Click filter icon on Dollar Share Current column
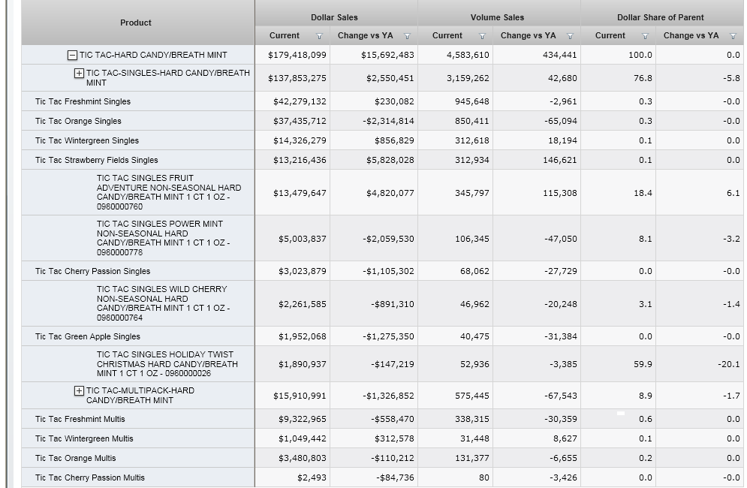Screen dimensions: 747x488 point(645,36)
